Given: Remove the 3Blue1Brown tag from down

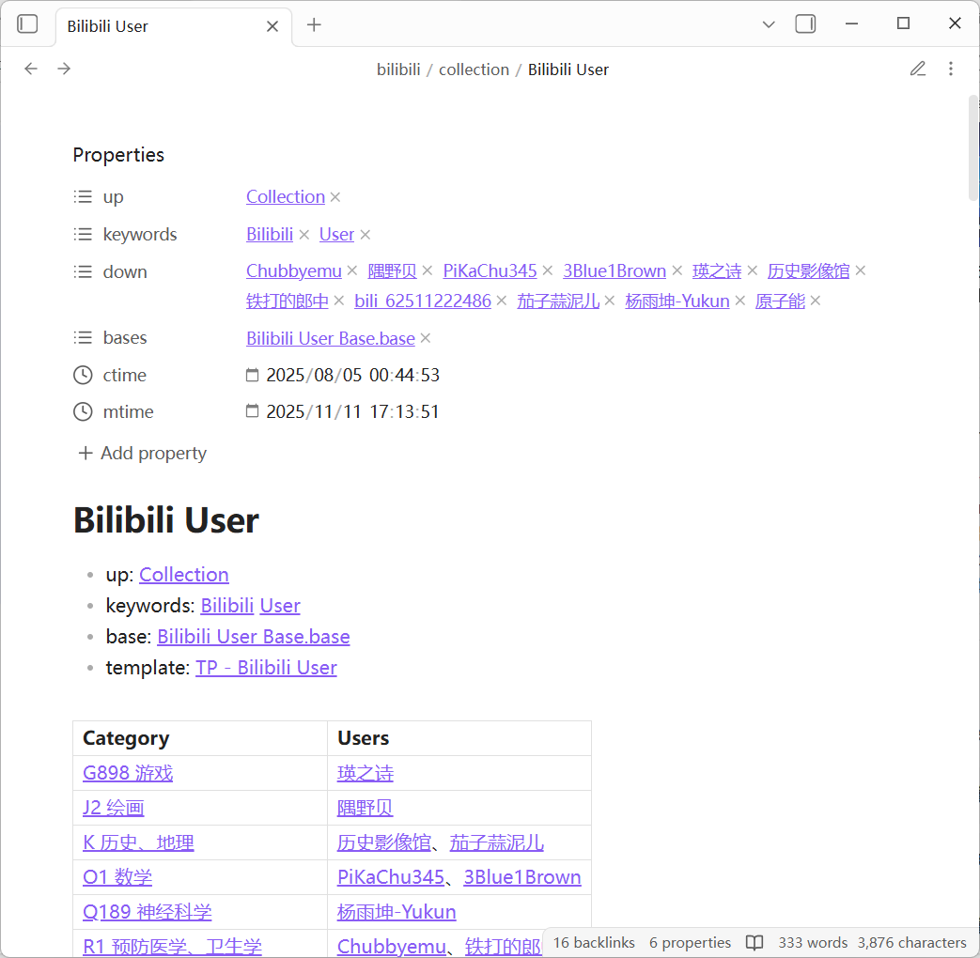Looking at the screenshot, I should pos(677,271).
